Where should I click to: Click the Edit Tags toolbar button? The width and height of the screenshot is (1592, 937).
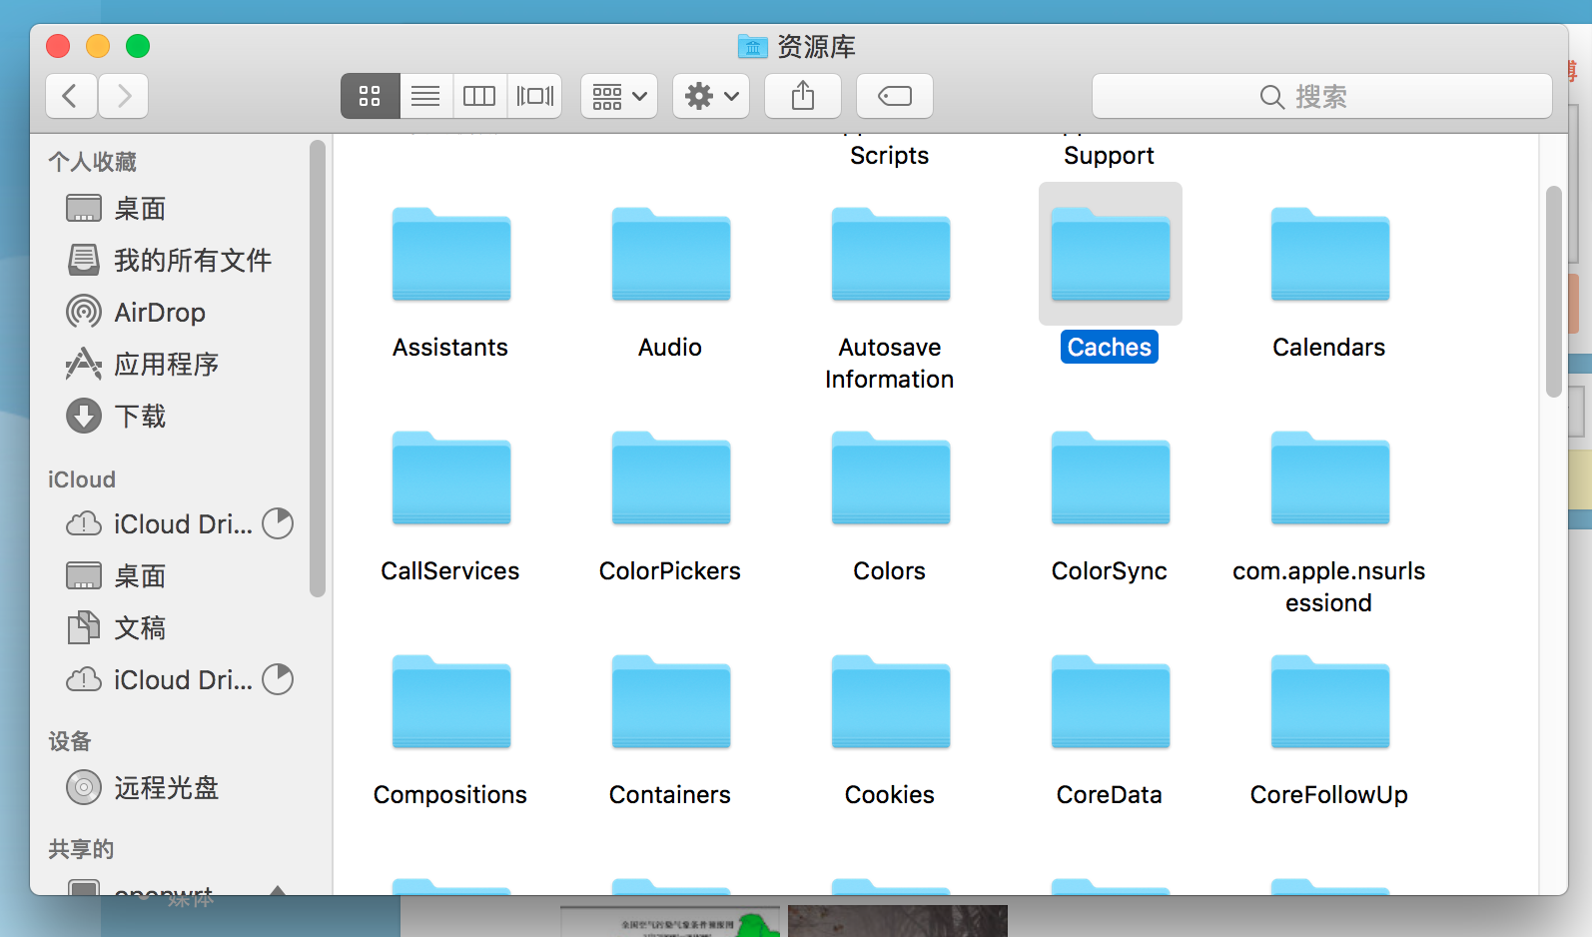[x=895, y=96]
